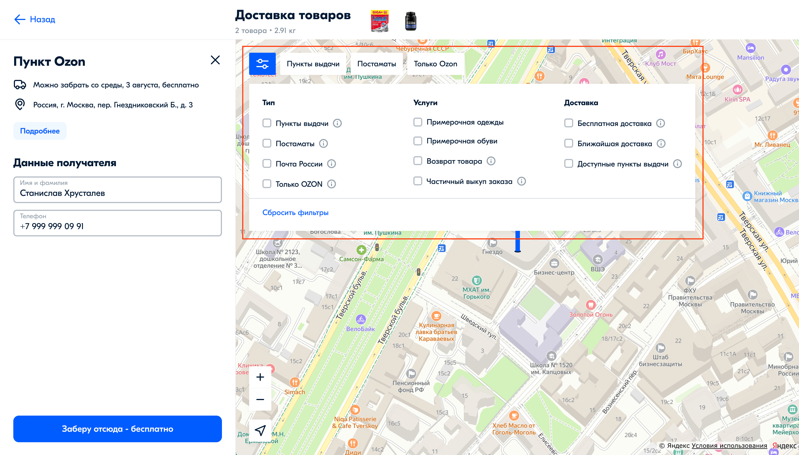Click the Самсон-Фарма pharmacy map marker
This screenshot has height=455, width=799.
[x=361, y=250]
